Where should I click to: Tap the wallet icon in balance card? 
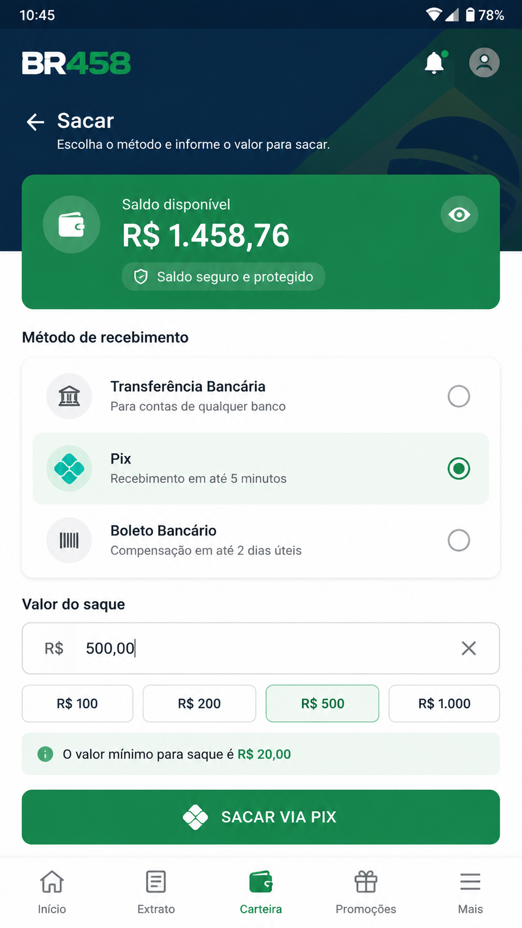click(72, 225)
